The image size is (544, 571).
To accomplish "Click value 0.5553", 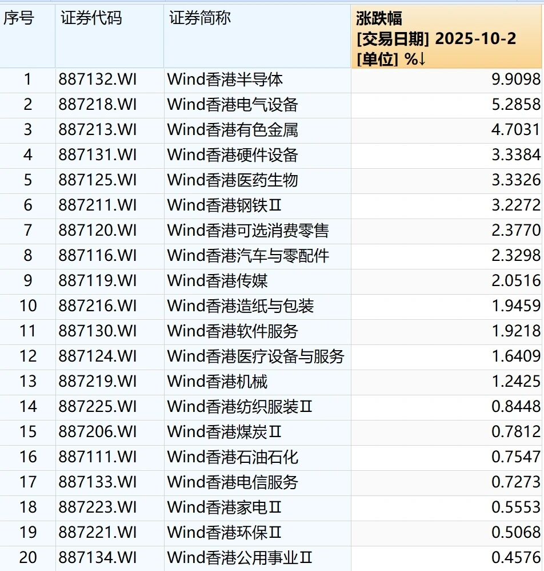I will pyautogui.click(x=516, y=507).
